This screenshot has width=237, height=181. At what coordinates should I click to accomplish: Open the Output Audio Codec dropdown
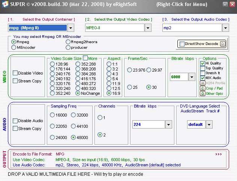click(x=225, y=28)
